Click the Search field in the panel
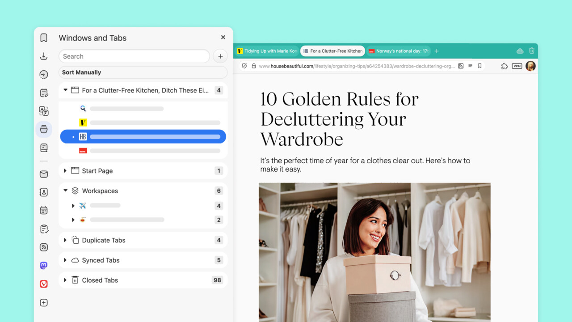 coord(134,56)
